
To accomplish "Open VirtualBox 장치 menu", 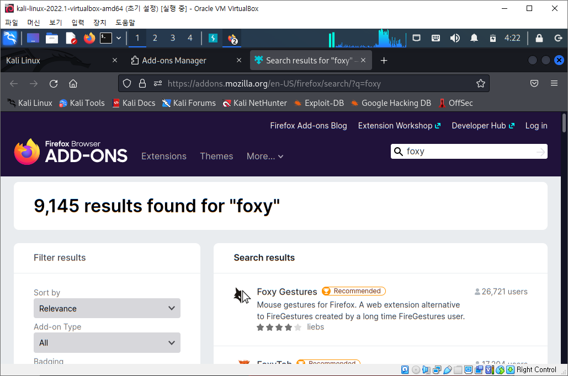I will [x=99, y=23].
